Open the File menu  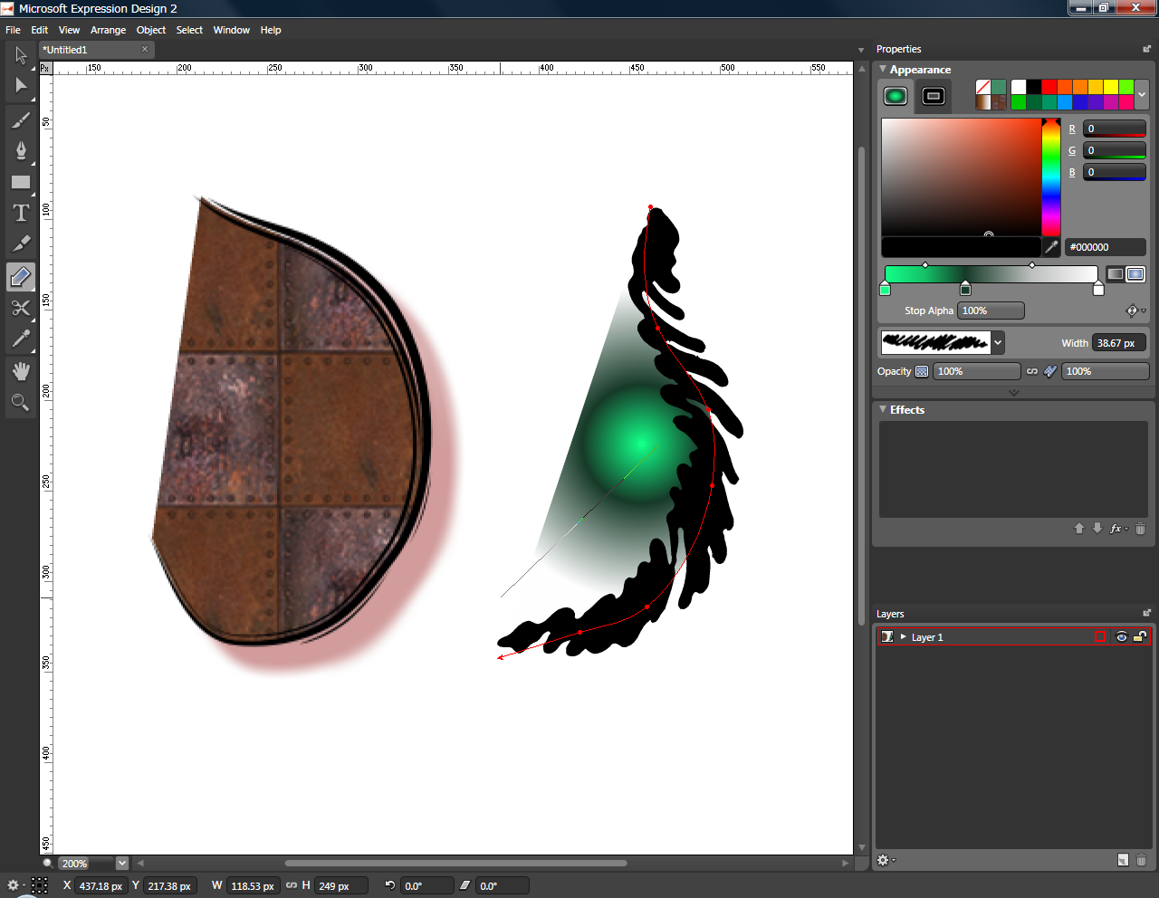point(13,30)
